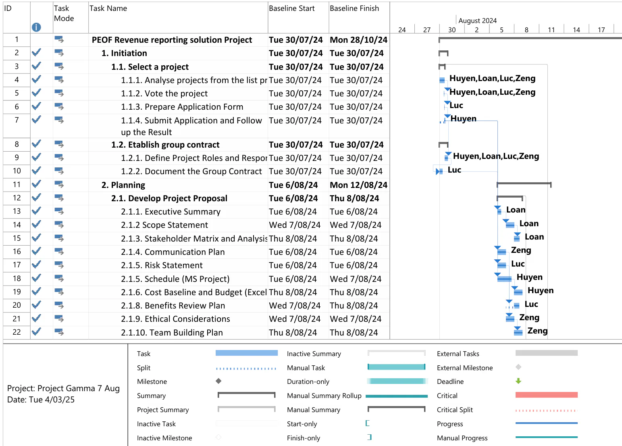The image size is (622, 446).
Task: Select the 2. Planning summary task
Action: (x=123, y=185)
